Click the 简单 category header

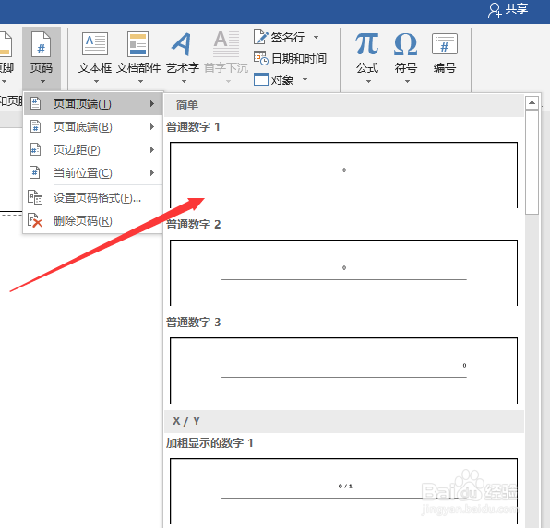point(343,105)
